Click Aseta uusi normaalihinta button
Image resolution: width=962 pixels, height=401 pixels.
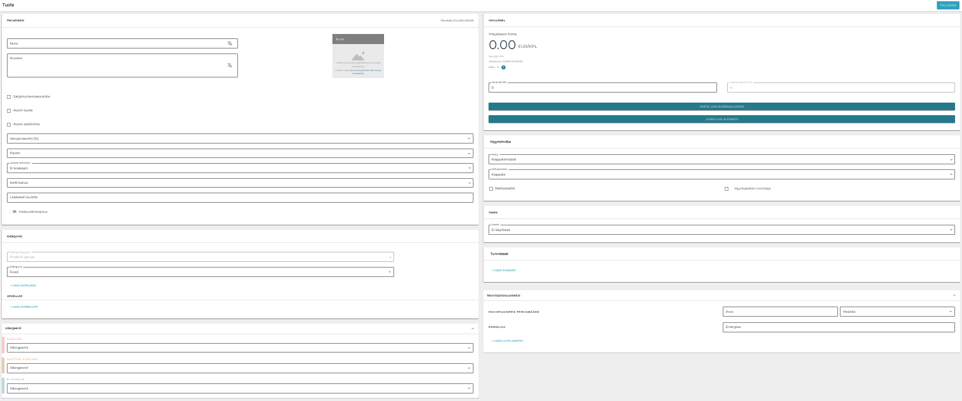721,106
